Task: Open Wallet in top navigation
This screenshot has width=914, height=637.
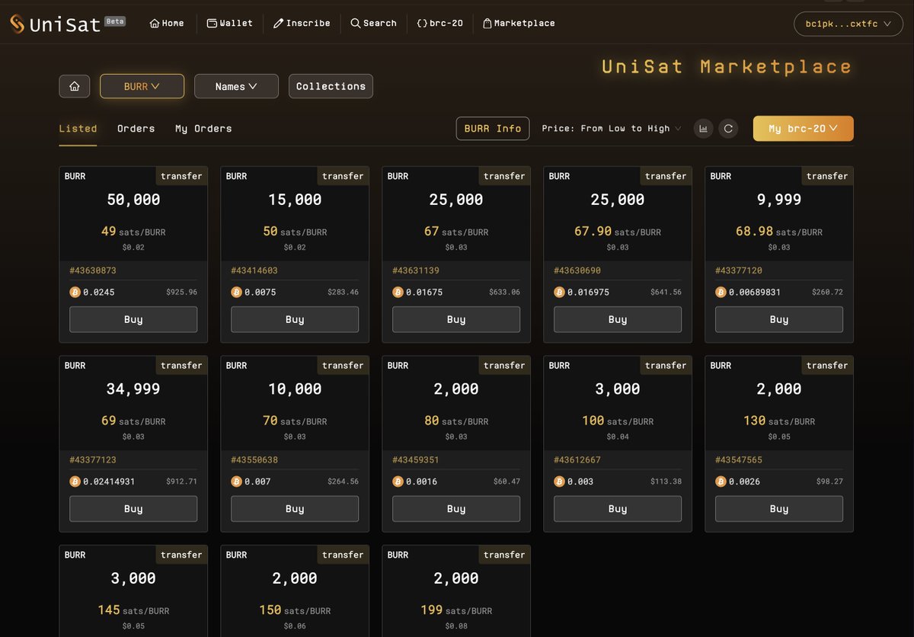Action: [x=229, y=24]
